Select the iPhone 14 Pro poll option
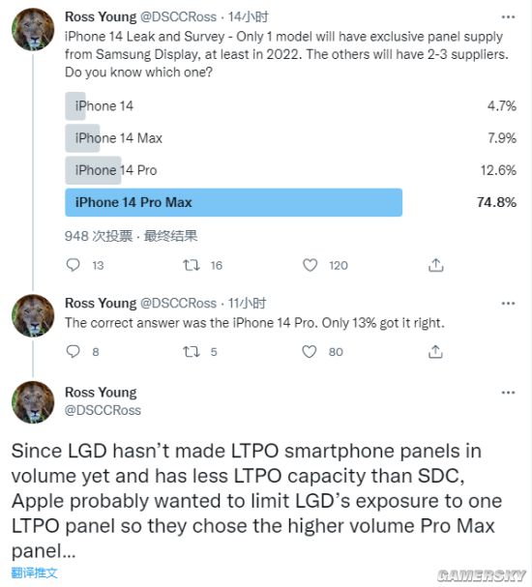This screenshot has width=532, height=587. pos(290,170)
